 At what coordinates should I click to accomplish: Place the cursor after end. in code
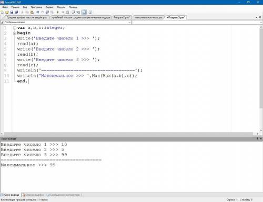point(28,81)
